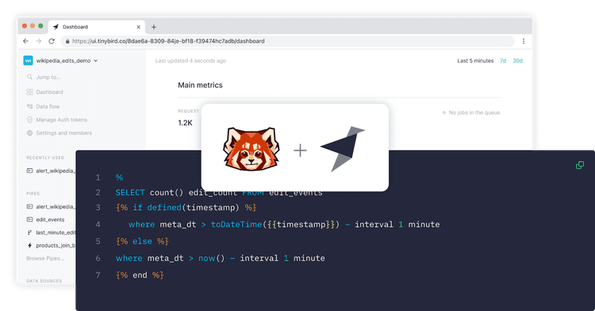Click the if defined(timestamp) code line

[186, 207]
